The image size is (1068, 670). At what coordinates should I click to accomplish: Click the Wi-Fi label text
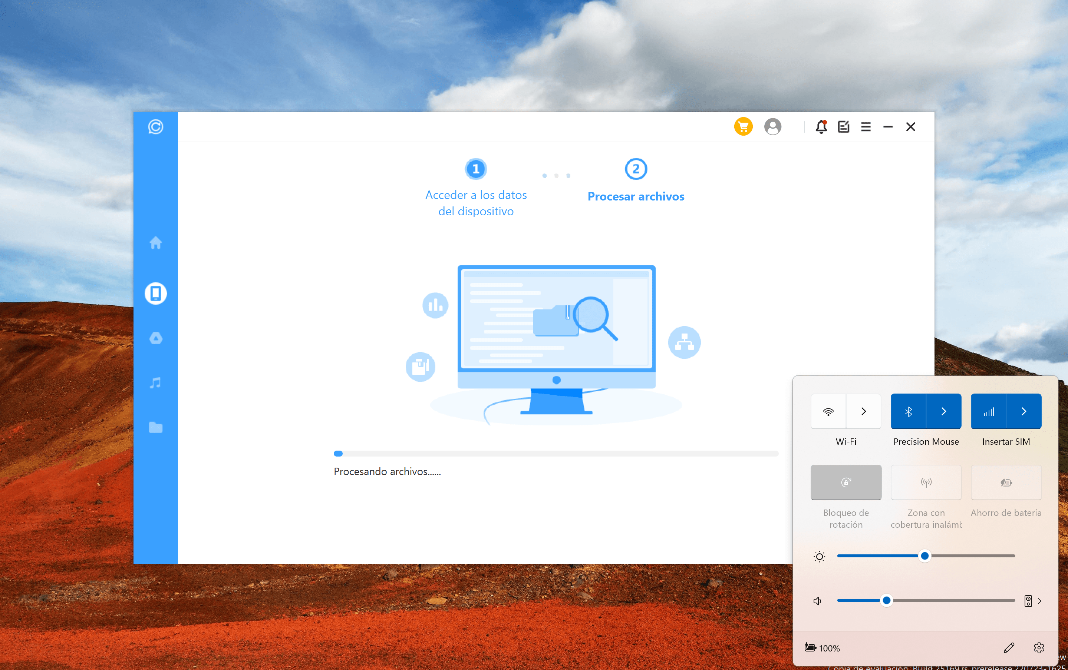pyautogui.click(x=846, y=441)
